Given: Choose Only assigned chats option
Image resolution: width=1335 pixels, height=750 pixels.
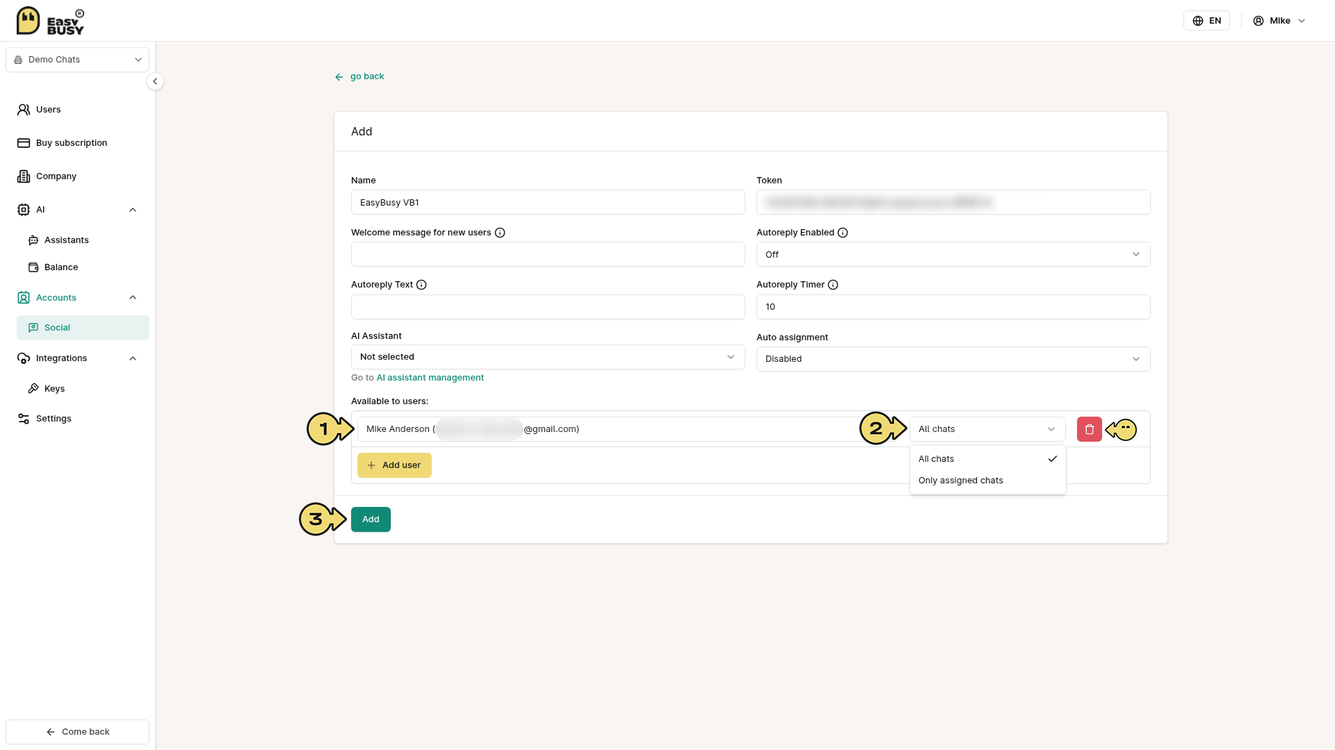Looking at the screenshot, I should pyautogui.click(x=987, y=481).
